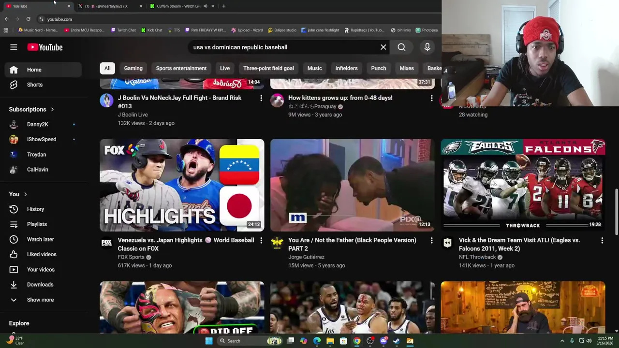Click the browser back arrow

click(6, 19)
